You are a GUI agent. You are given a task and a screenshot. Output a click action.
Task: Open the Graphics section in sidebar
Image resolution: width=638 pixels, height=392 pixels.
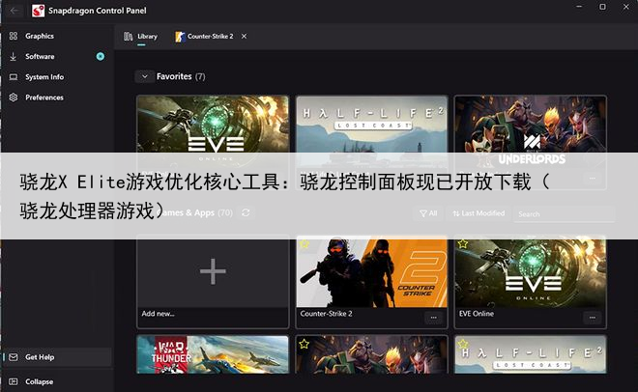tap(39, 36)
